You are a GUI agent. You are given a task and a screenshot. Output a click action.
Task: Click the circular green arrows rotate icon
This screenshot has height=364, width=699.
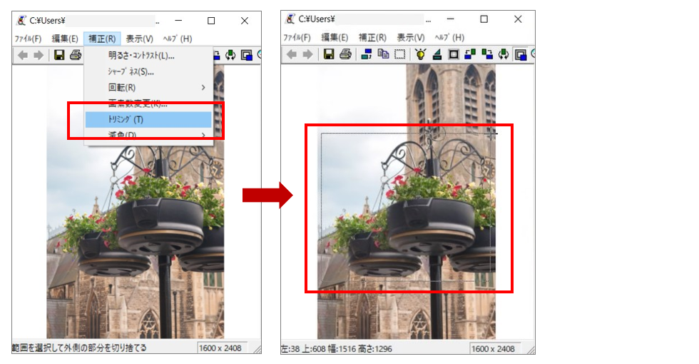[x=504, y=54]
